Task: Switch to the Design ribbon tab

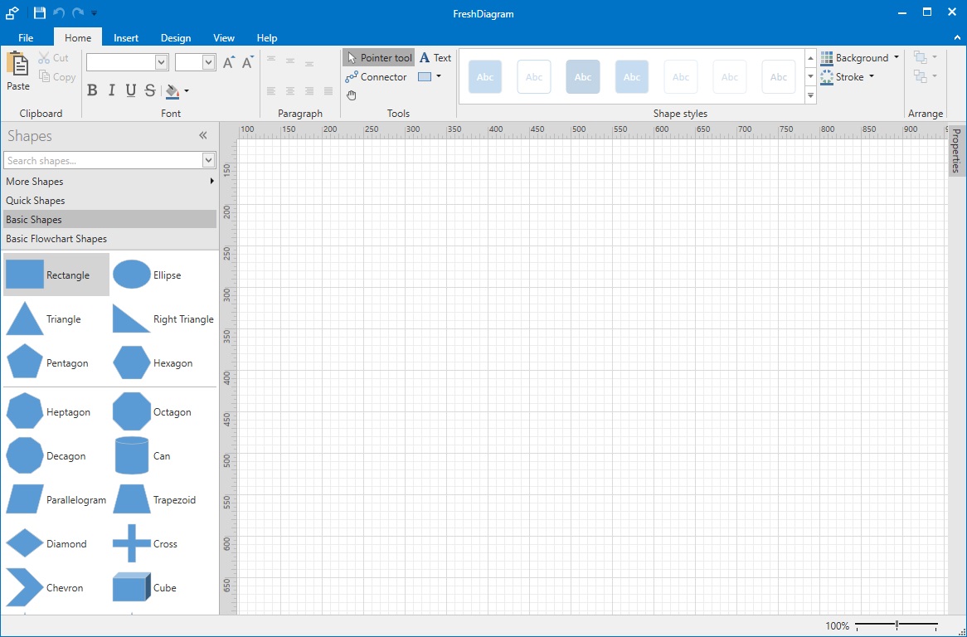Action: (175, 37)
